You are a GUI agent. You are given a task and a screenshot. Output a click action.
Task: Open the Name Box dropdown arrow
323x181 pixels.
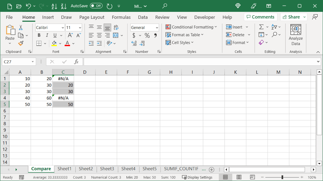pyautogui.click(x=32, y=62)
